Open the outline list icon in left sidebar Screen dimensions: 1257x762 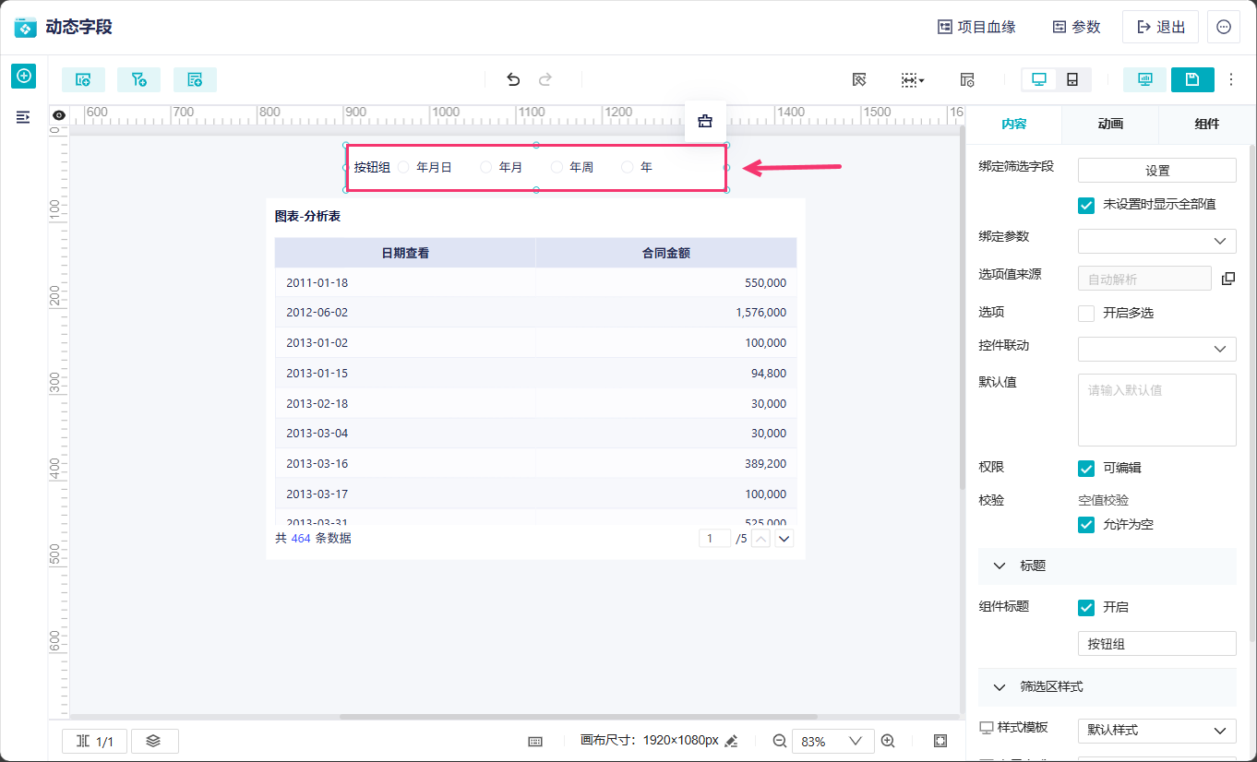click(24, 117)
